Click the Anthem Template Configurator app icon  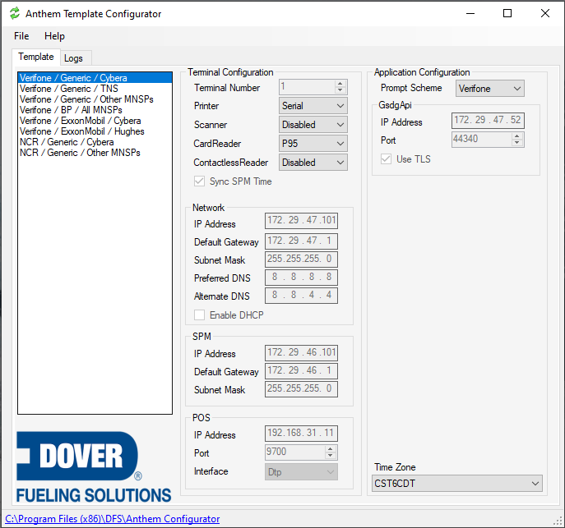[15, 13]
